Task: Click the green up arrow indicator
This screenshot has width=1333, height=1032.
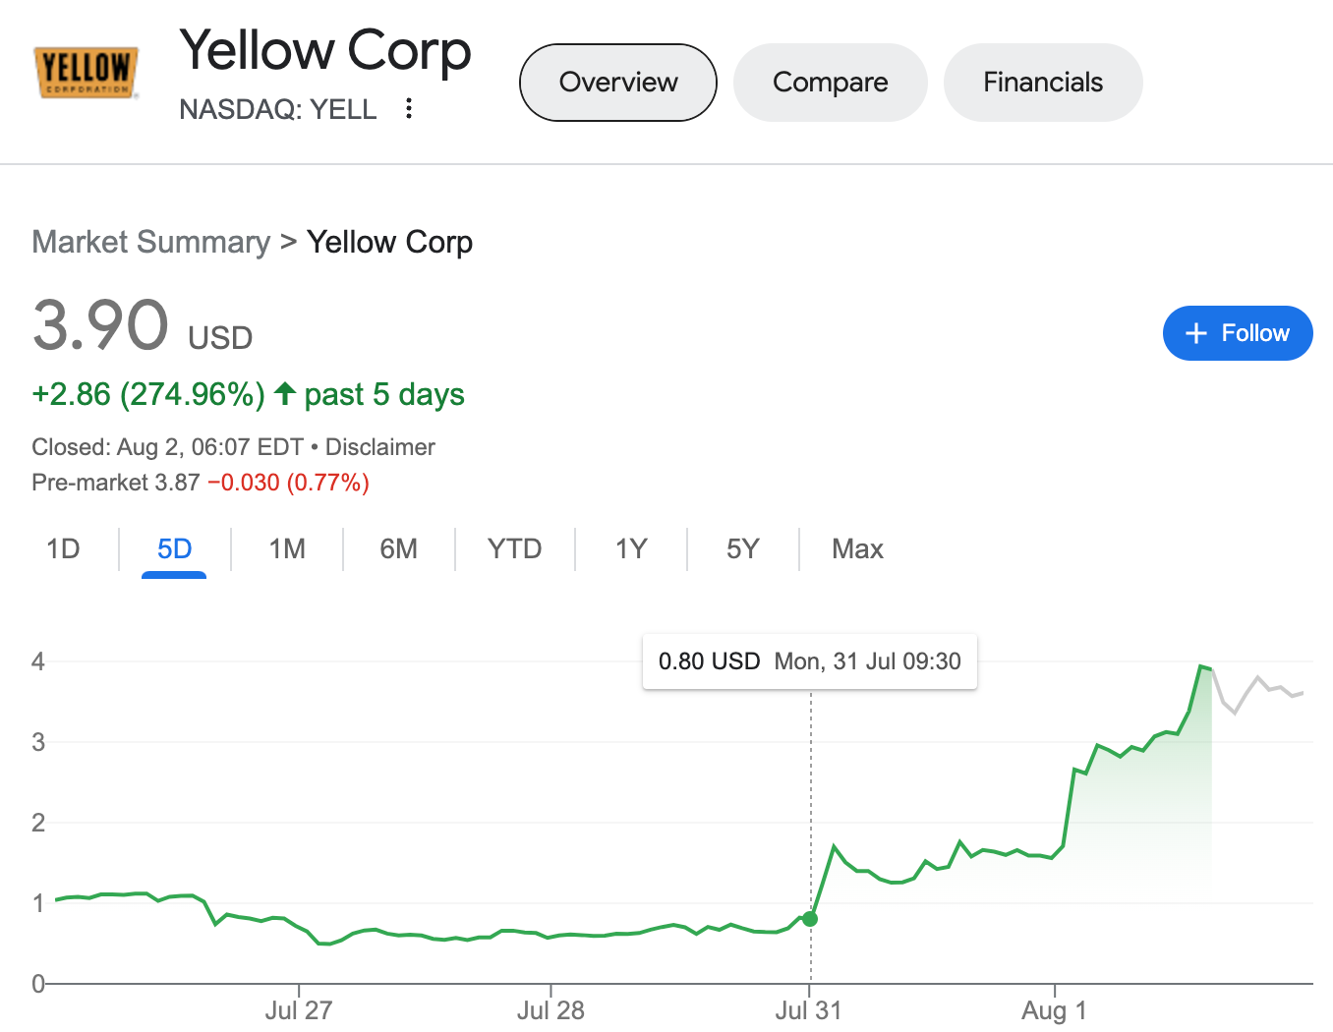Action: point(285,394)
